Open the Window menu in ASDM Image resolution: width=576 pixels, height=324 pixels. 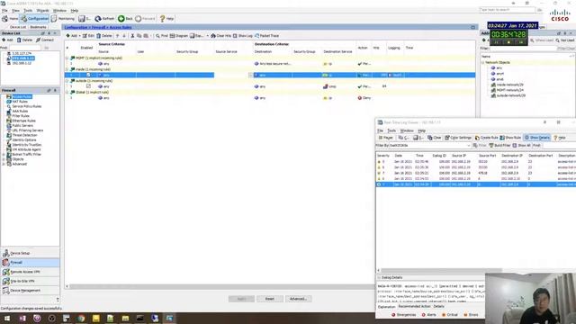tap(59, 11)
